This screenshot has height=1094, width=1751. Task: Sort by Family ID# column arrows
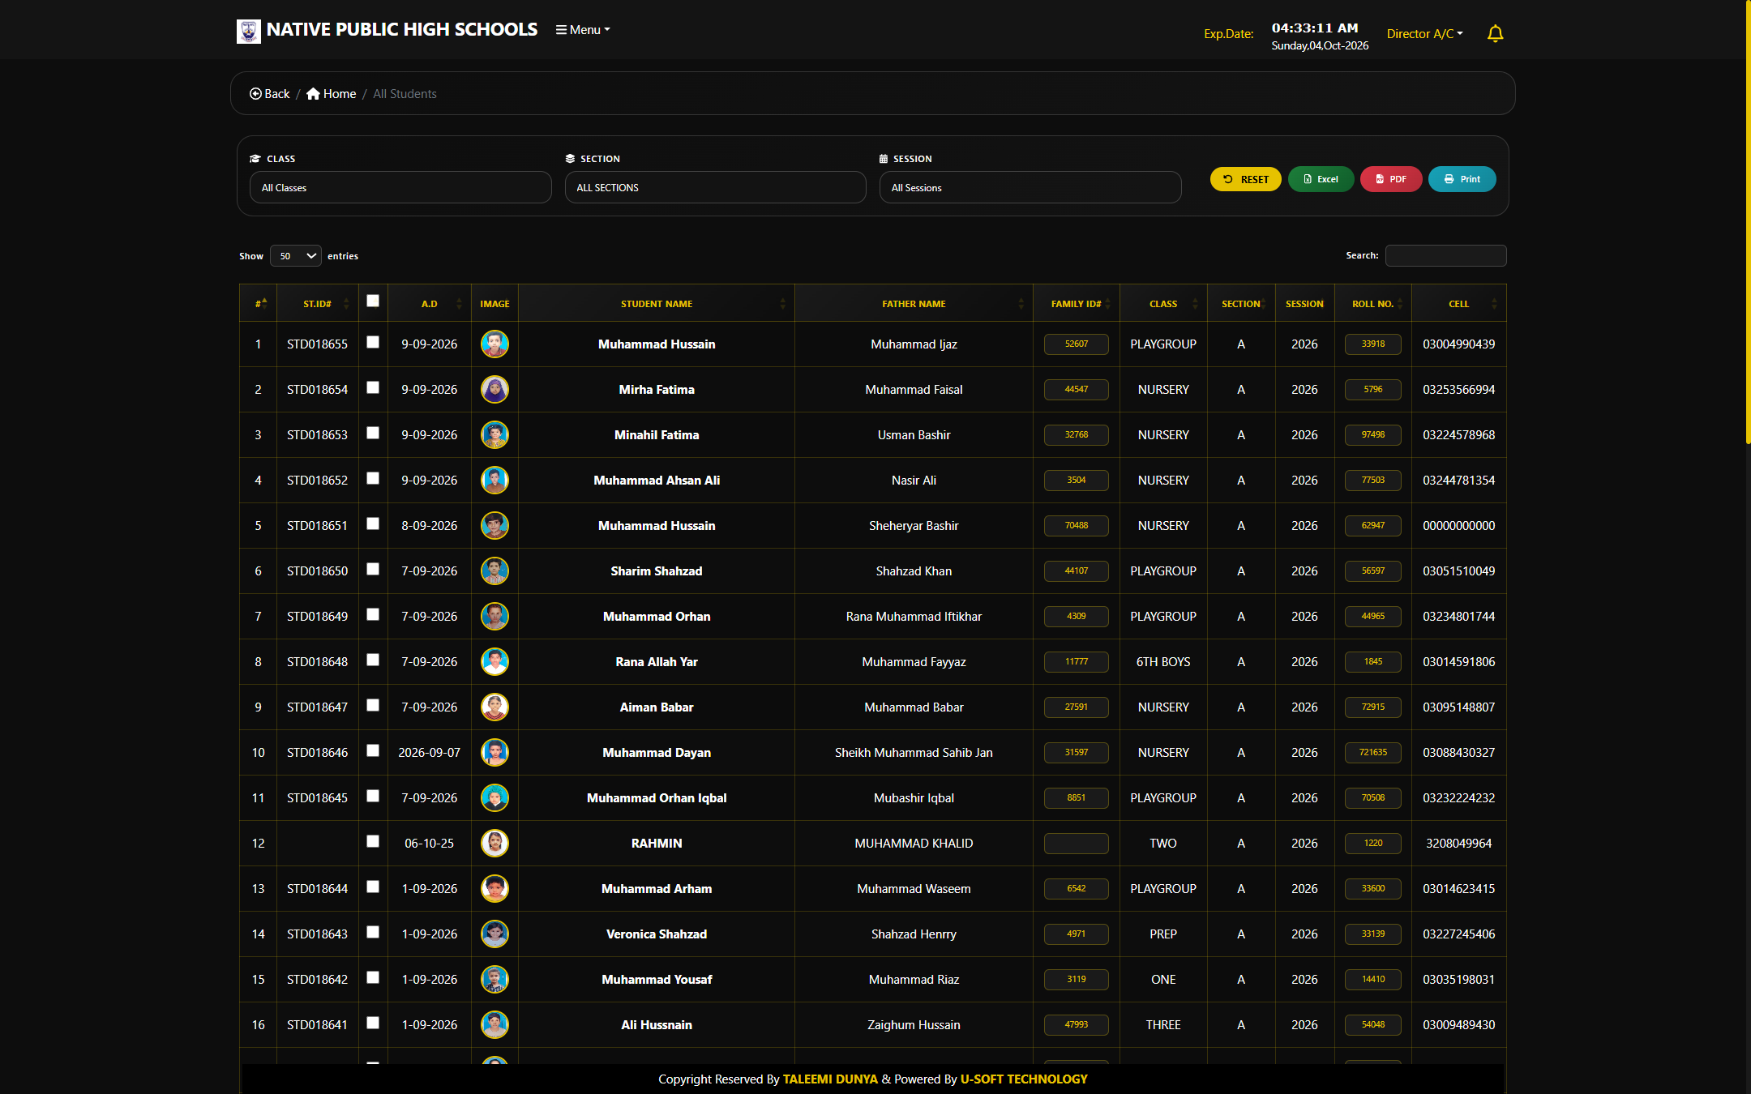click(x=1107, y=304)
